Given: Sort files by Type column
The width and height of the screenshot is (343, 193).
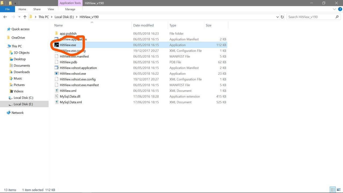Looking at the screenshot, I should (x=173, y=25).
